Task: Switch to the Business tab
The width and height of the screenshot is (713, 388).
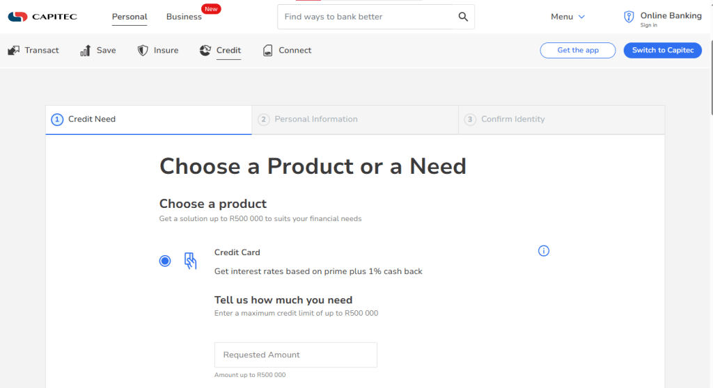Action: pyautogui.click(x=184, y=17)
